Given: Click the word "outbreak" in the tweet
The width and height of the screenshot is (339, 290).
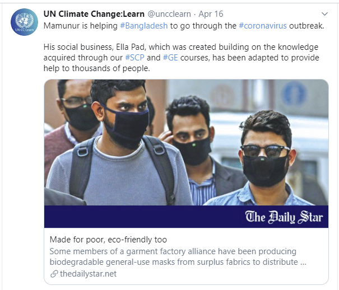Looking at the screenshot, I should click(306, 26).
